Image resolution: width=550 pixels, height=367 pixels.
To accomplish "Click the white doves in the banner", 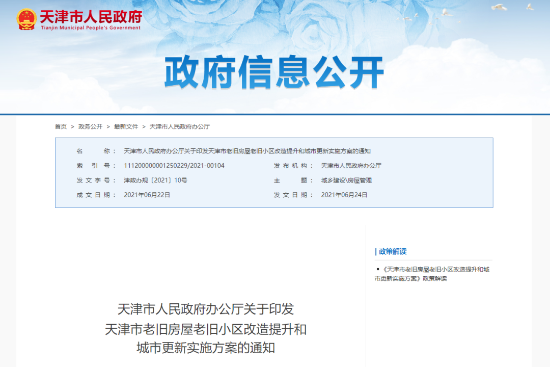I will click(x=499, y=8).
